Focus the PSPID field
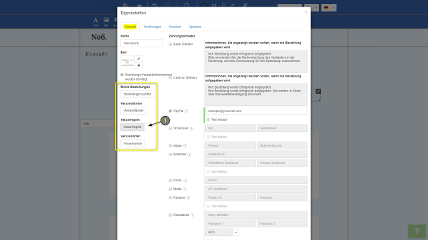Viewport: 428px width, 240px height. pos(256,180)
